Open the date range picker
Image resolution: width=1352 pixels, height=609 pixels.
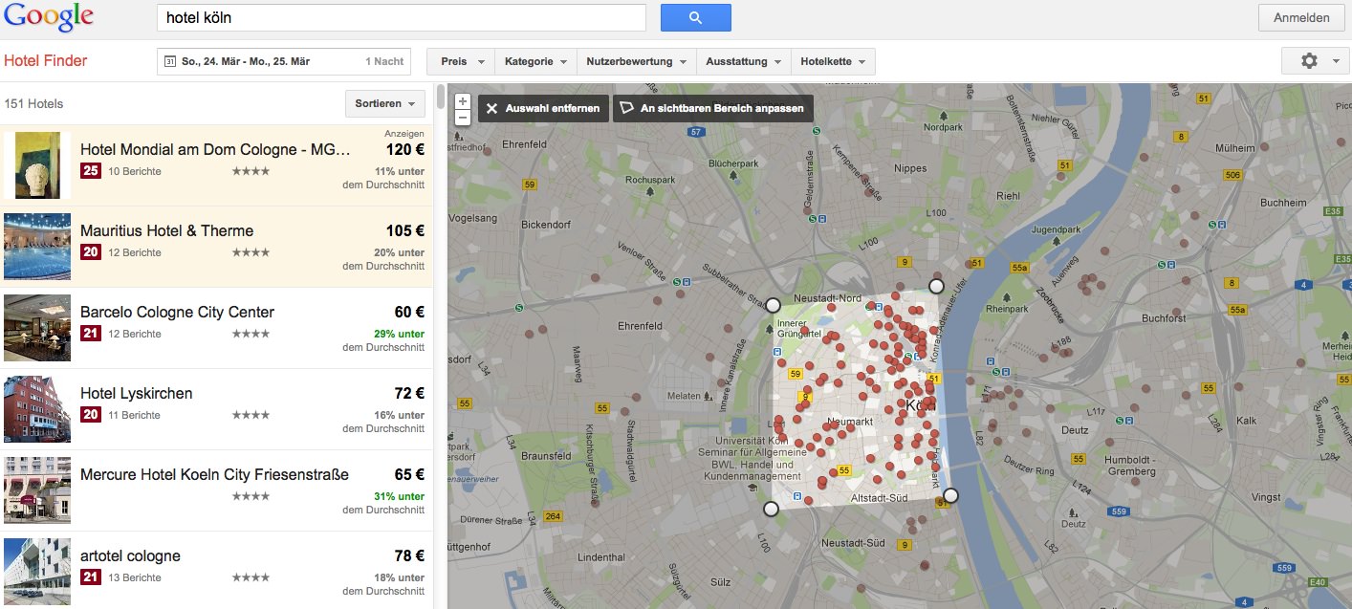pos(284,61)
